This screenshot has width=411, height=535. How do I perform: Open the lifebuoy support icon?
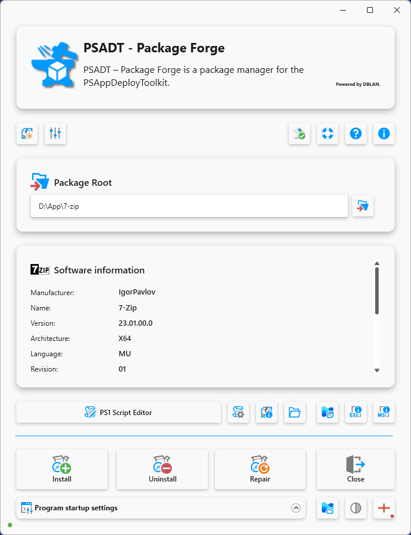328,133
